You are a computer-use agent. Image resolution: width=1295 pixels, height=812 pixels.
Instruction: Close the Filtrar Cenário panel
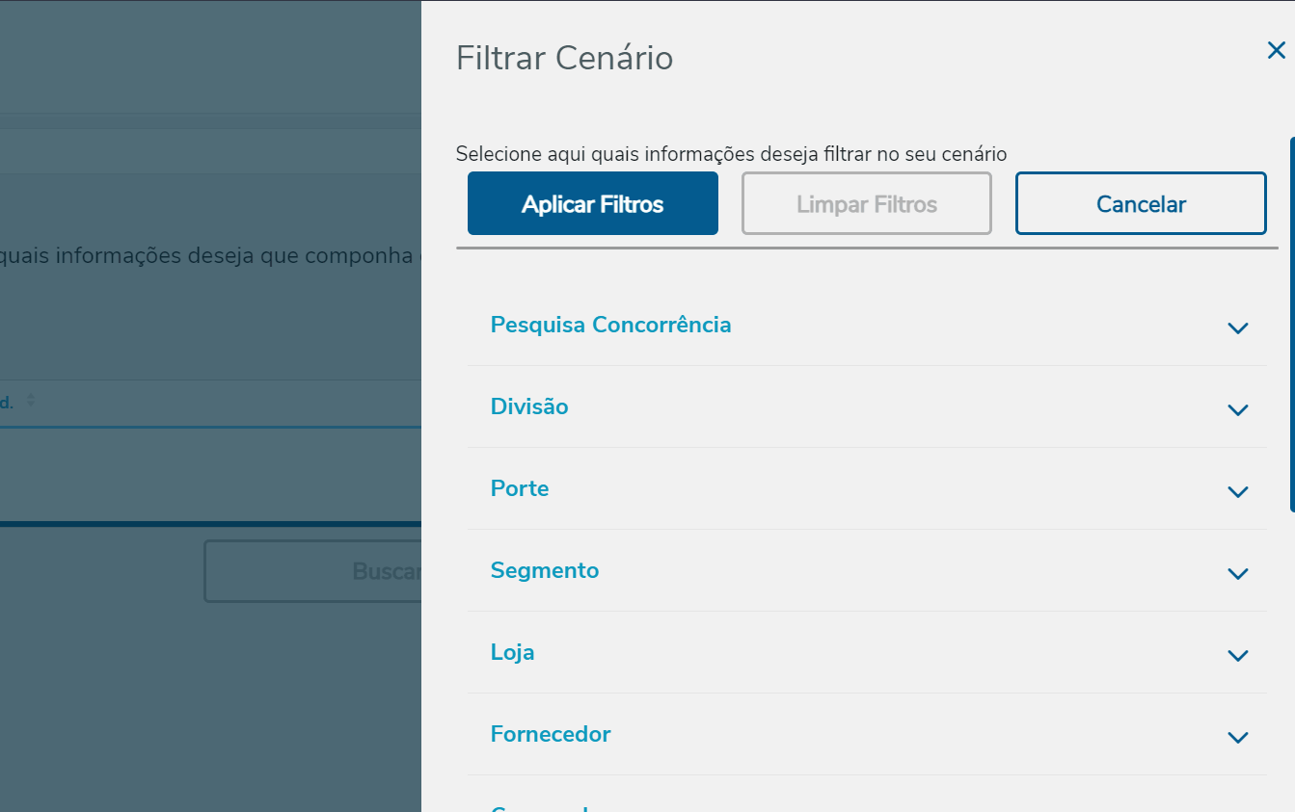click(1276, 51)
